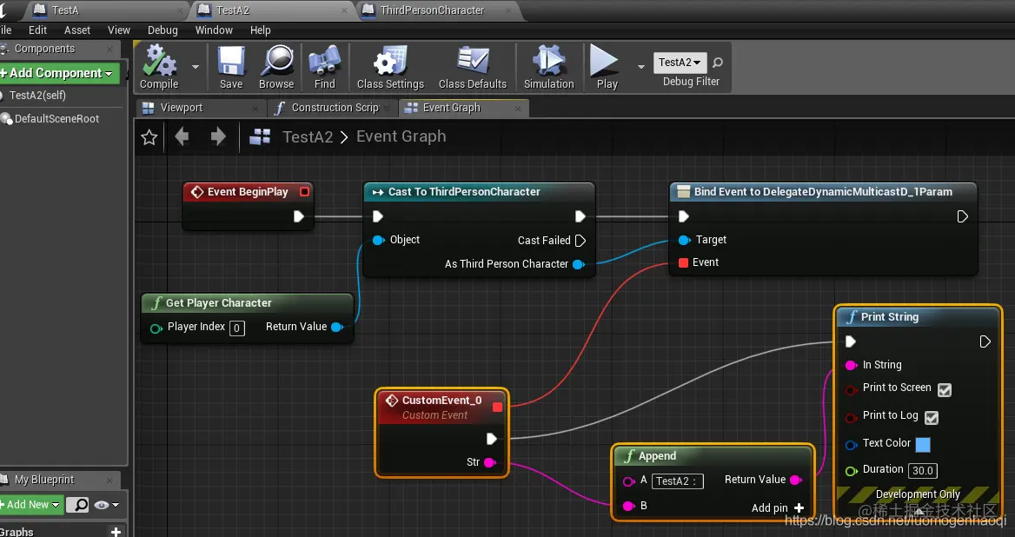The height and width of the screenshot is (537, 1015).
Task: Navigate back in graph history
Action: tap(182, 136)
